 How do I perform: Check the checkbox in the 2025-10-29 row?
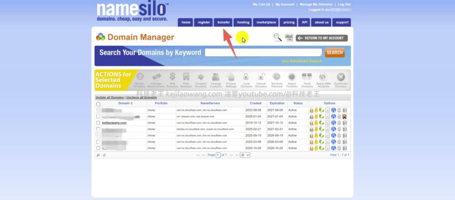point(98,148)
